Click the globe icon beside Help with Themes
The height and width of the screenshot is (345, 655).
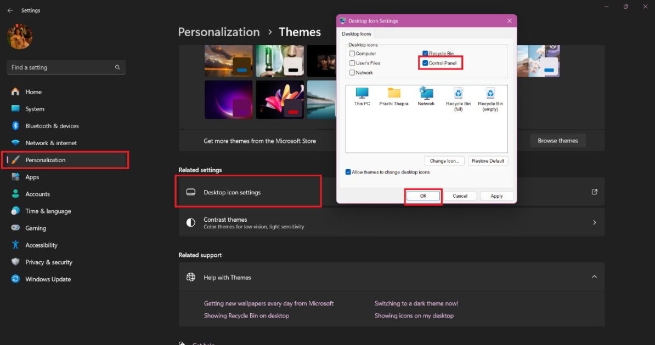(x=191, y=277)
